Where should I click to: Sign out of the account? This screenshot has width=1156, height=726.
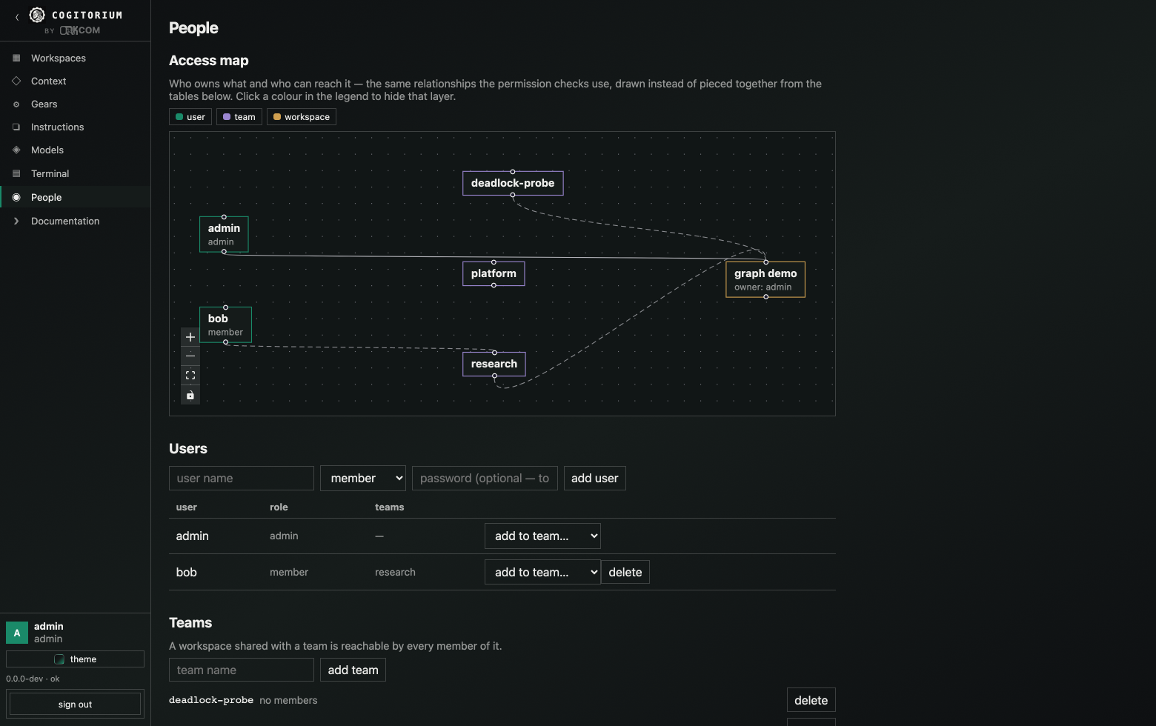tap(75, 705)
